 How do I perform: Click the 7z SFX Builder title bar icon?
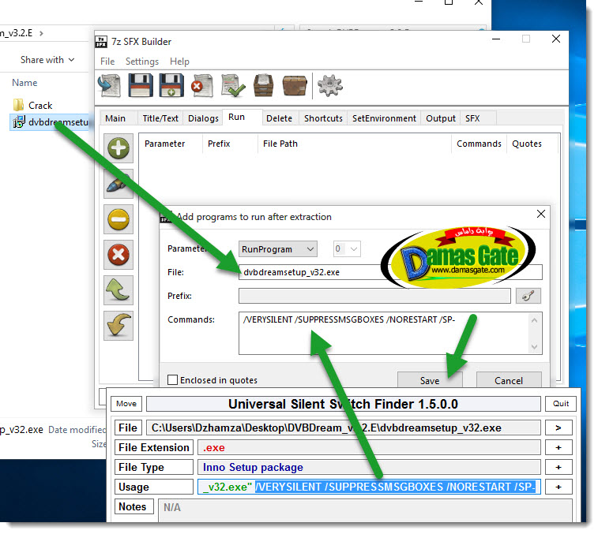click(x=101, y=42)
